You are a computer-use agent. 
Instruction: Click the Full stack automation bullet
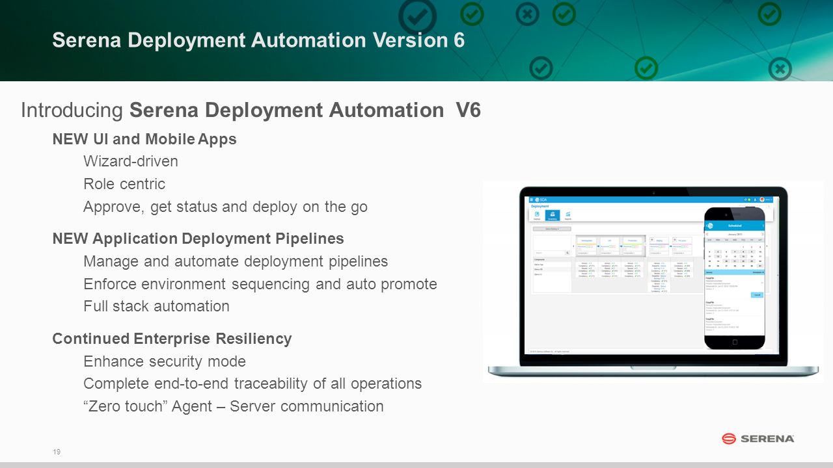[x=156, y=306]
